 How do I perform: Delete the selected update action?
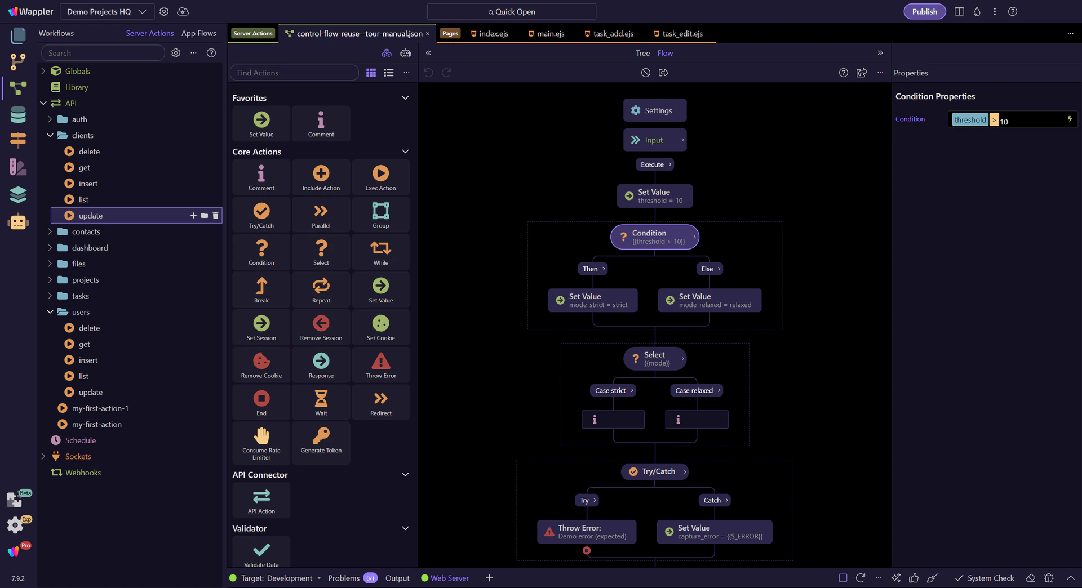point(215,216)
